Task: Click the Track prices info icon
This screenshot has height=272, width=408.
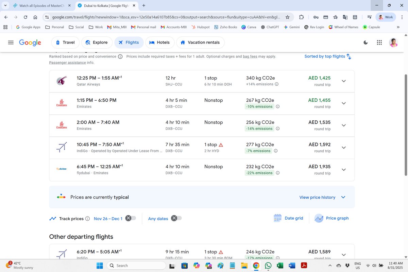Action: click(87, 219)
